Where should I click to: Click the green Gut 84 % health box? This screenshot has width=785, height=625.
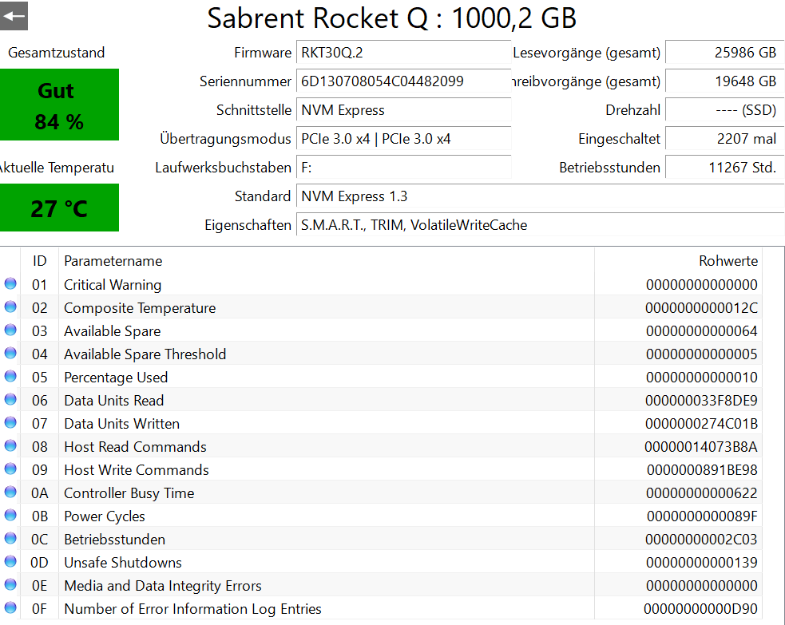[x=59, y=105]
